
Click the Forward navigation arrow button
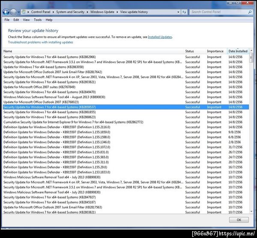click(x=13, y=12)
